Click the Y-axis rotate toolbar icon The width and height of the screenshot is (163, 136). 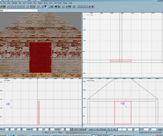(17, 7)
